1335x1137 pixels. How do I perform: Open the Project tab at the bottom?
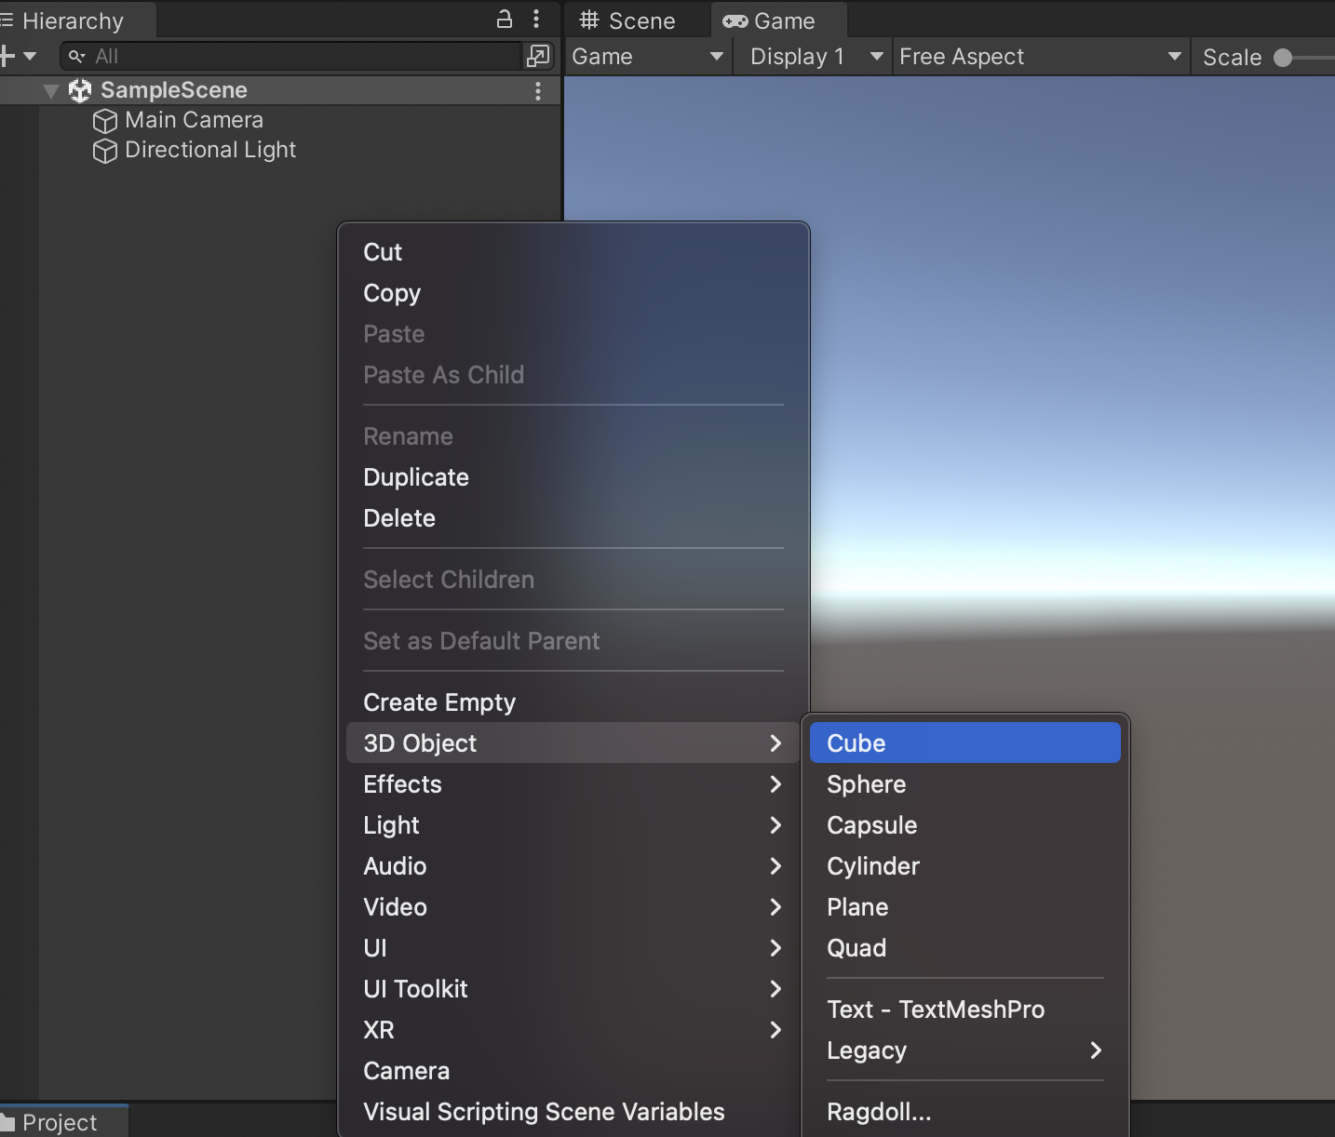(59, 1122)
